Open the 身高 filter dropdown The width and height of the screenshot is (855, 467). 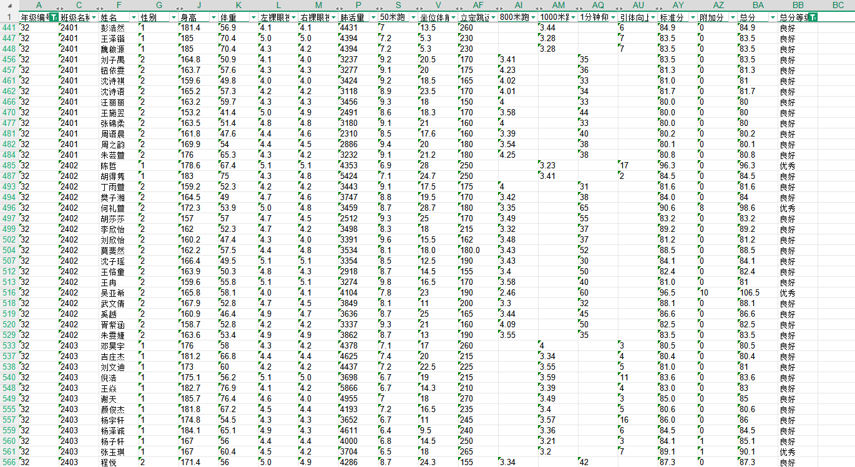(213, 17)
